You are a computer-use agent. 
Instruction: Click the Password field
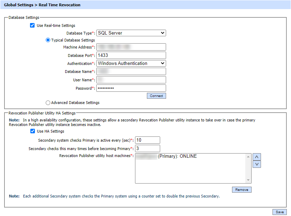click(x=131, y=88)
